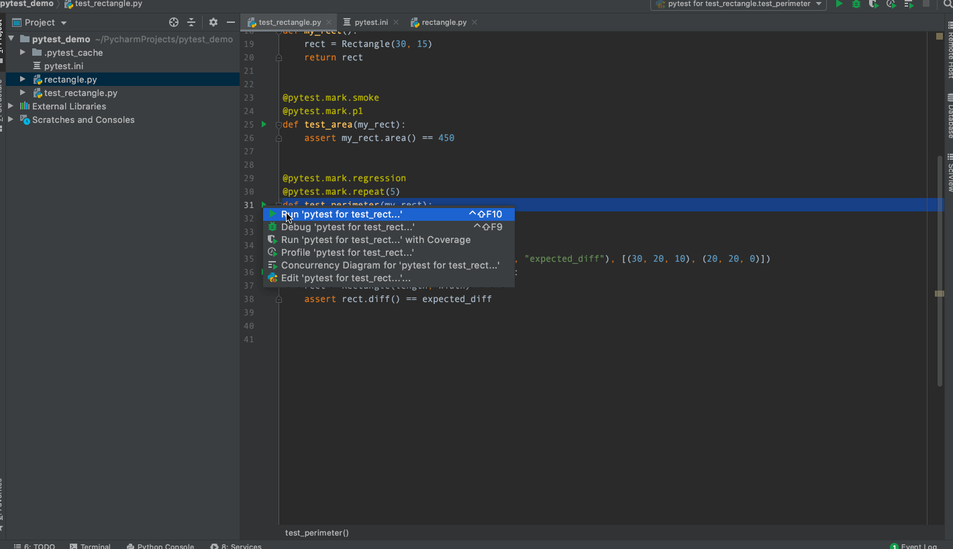
Task: Expand Scratches and Consoles node arrow
Action: 11,119
